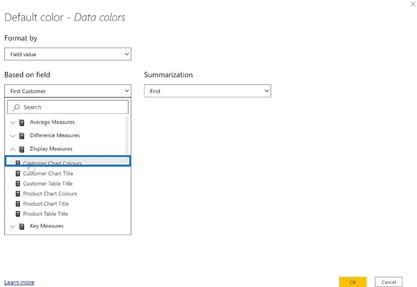Click the Average Measures group label
This screenshot has height=287, width=417.
[x=52, y=122]
